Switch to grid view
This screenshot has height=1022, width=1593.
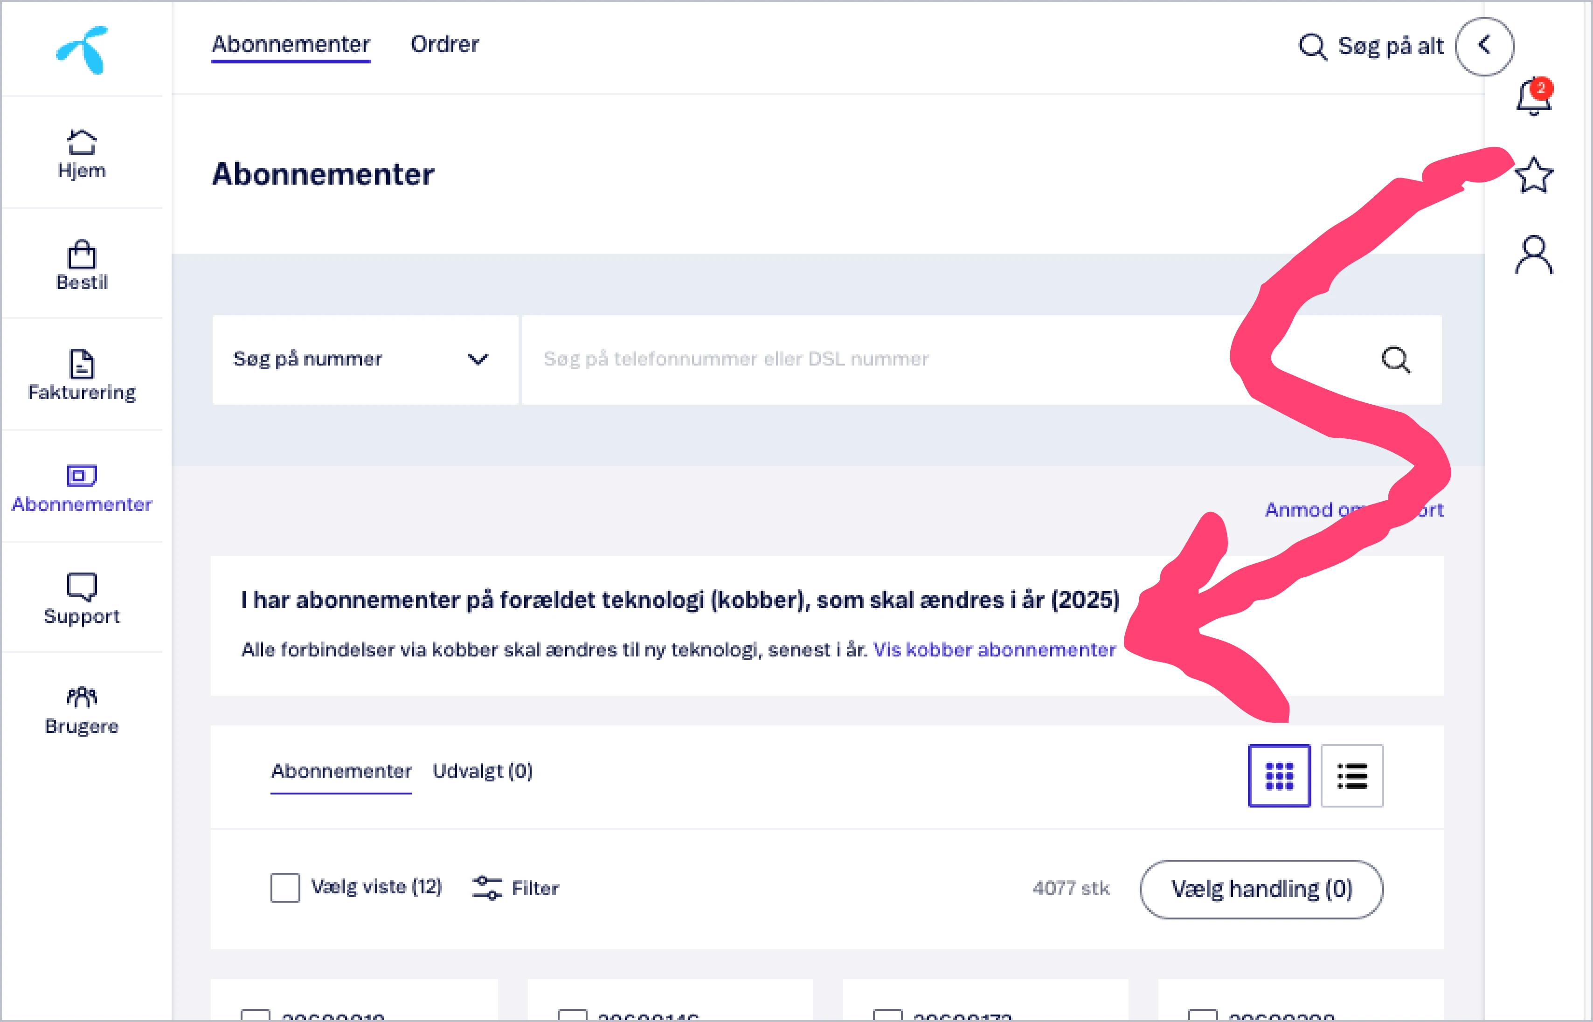point(1280,776)
